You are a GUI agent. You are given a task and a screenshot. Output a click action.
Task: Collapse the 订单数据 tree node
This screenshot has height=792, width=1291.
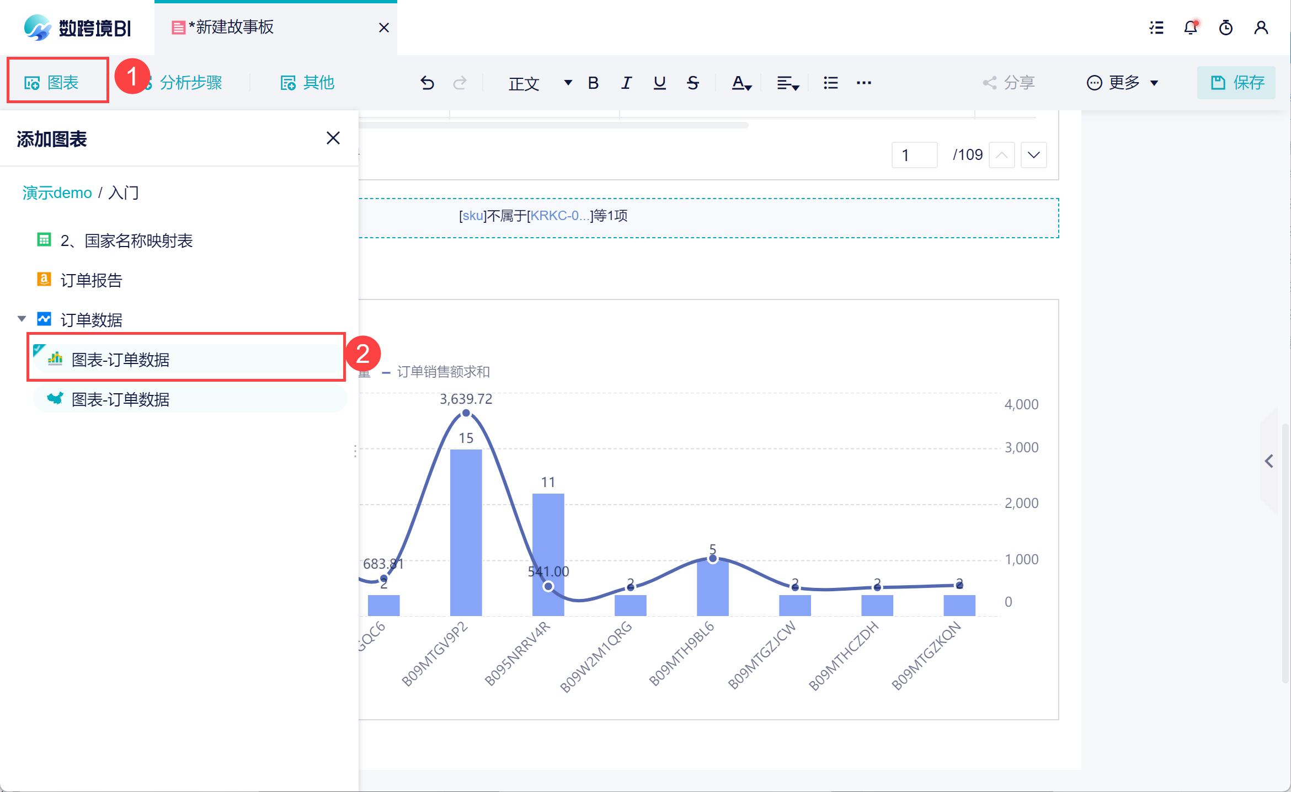22,319
